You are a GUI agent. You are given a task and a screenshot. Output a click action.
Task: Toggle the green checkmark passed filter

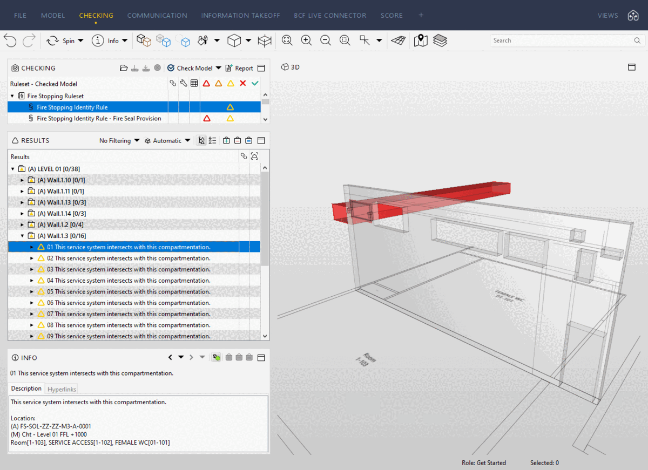[x=255, y=84]
